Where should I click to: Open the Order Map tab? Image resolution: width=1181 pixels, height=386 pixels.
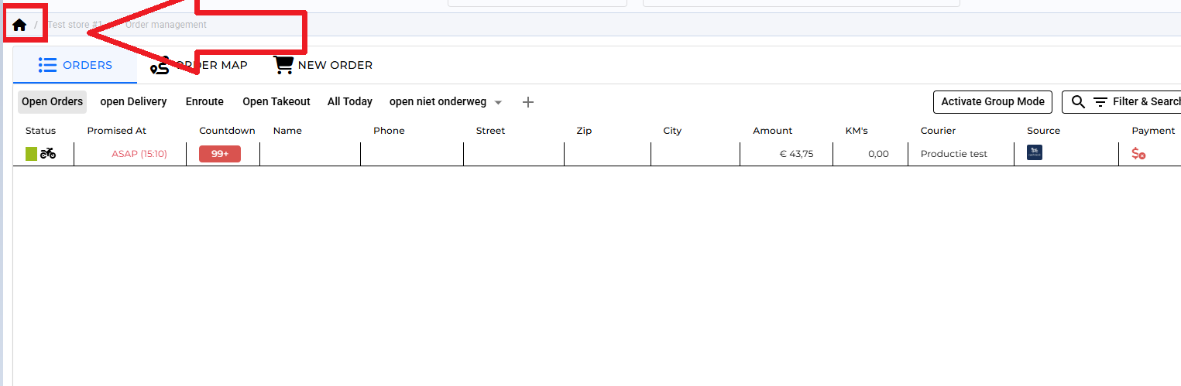coord(200,66)
